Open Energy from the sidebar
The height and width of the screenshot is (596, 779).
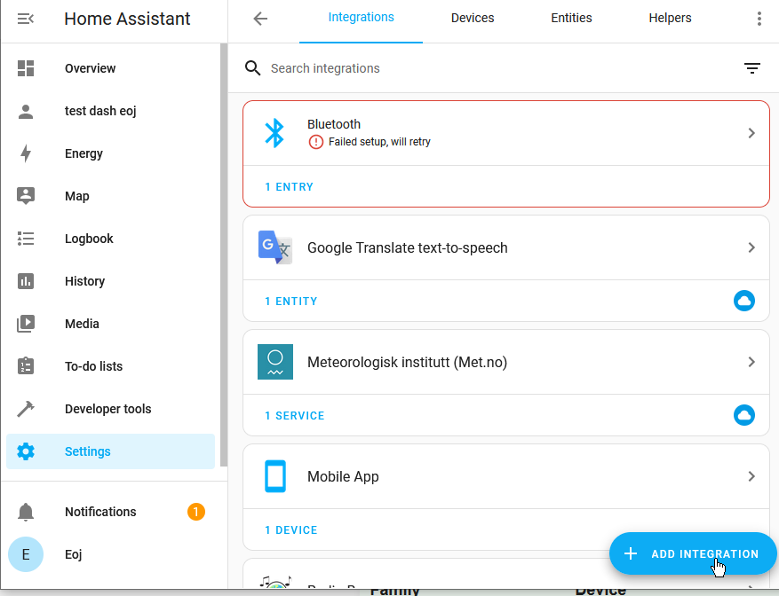click(110, 153)
